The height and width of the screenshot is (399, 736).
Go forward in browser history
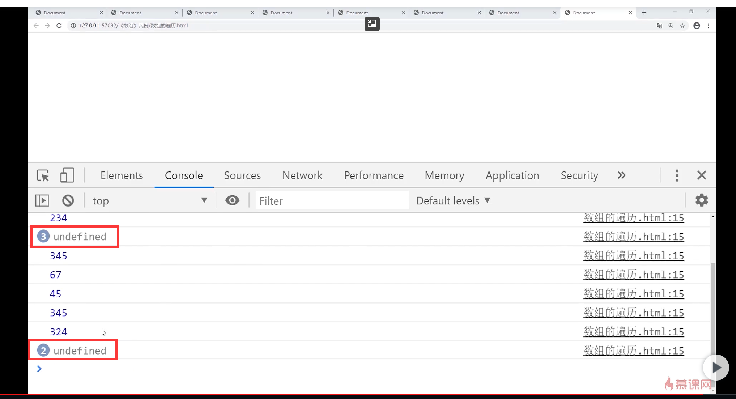point(47,26)
